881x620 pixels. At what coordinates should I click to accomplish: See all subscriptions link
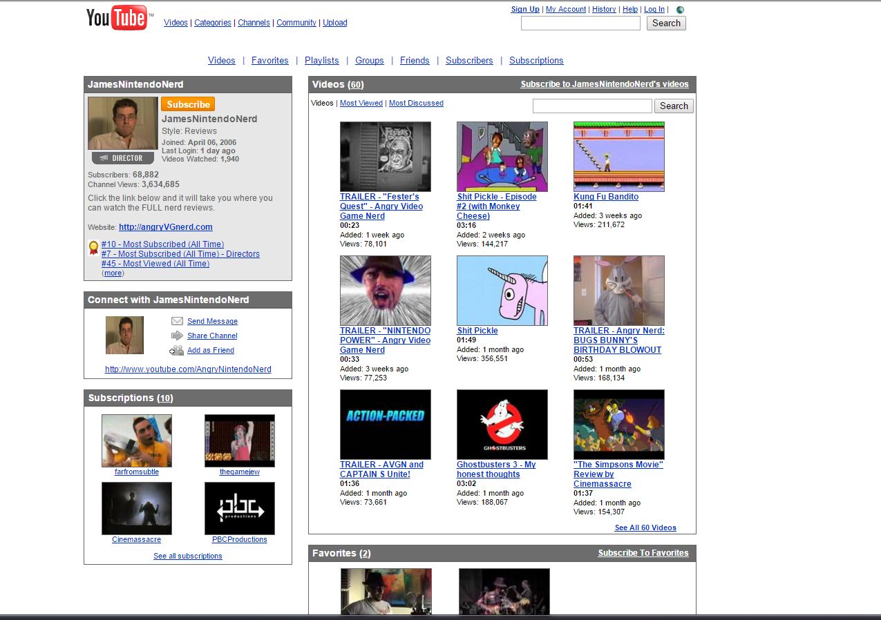point(188,556)
